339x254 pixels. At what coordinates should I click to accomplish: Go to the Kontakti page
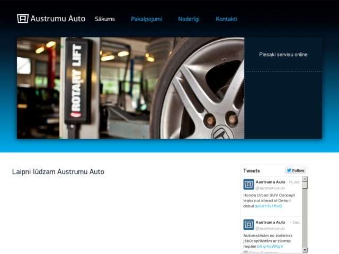[227, 19]
